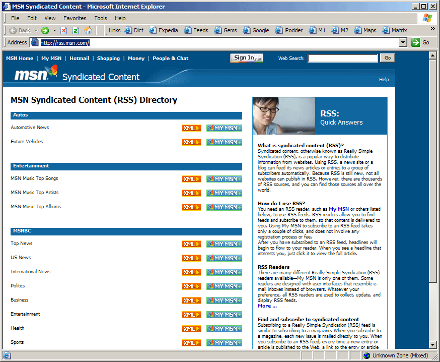Click the vertical scrollbar down arrow
440x362 pixels.
click(432, 345)
